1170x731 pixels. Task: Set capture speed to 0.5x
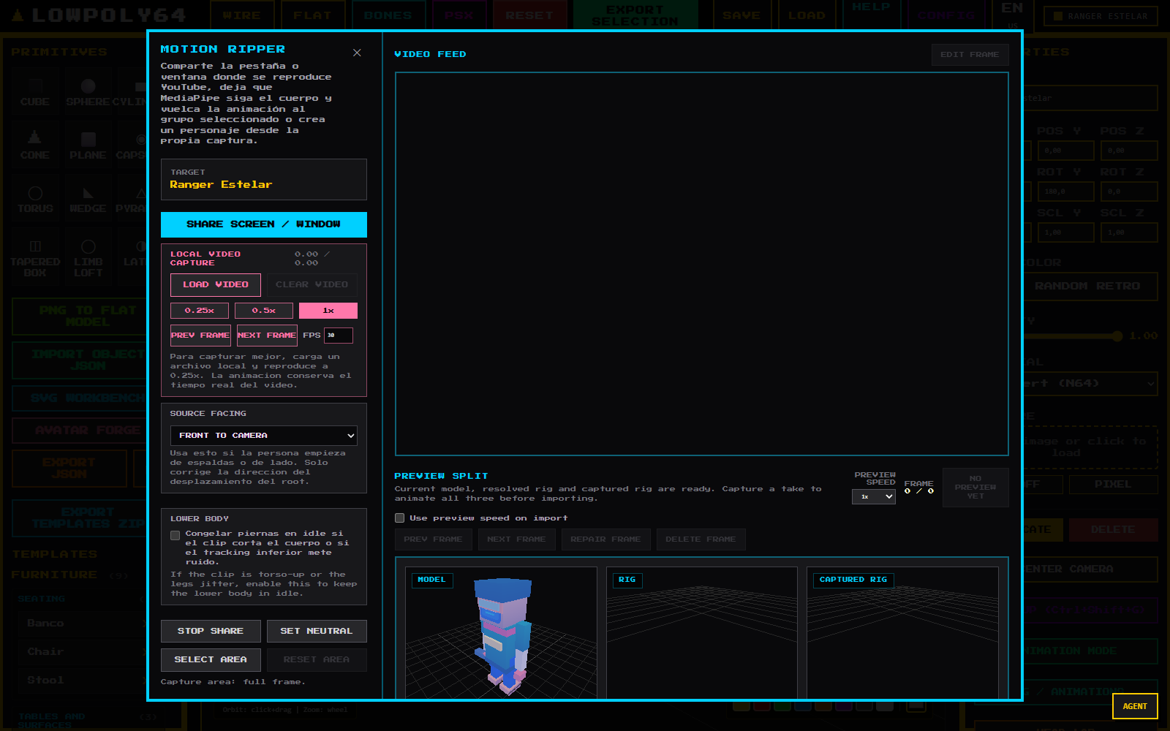(264, 311)
